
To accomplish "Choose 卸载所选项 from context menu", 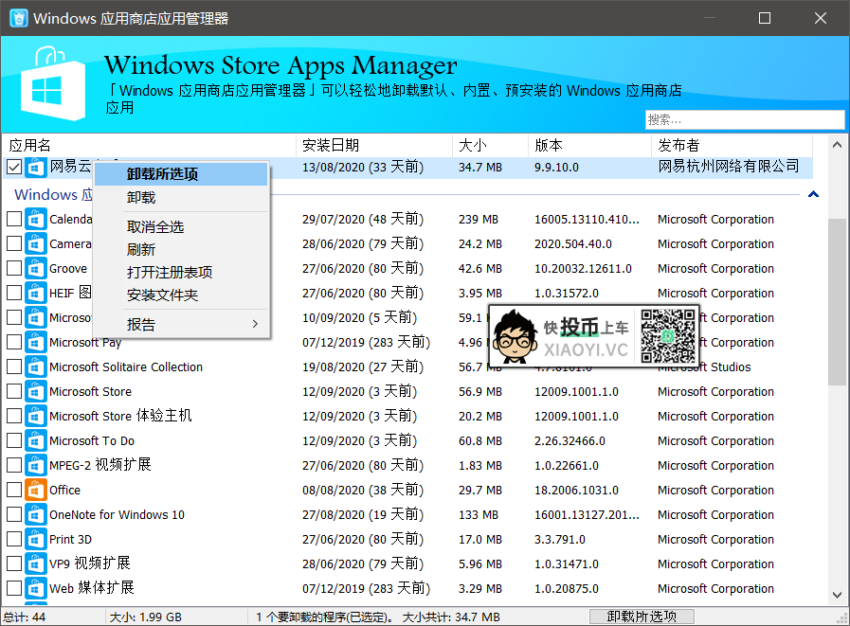I will [x=162, y=174].
